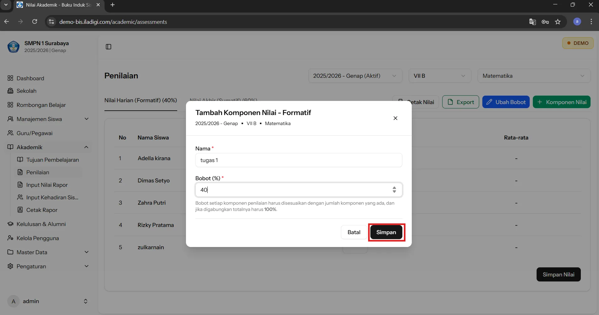Click the Input Kehadiran icon
Screen dimensions: 599x315
coord(20,197)
